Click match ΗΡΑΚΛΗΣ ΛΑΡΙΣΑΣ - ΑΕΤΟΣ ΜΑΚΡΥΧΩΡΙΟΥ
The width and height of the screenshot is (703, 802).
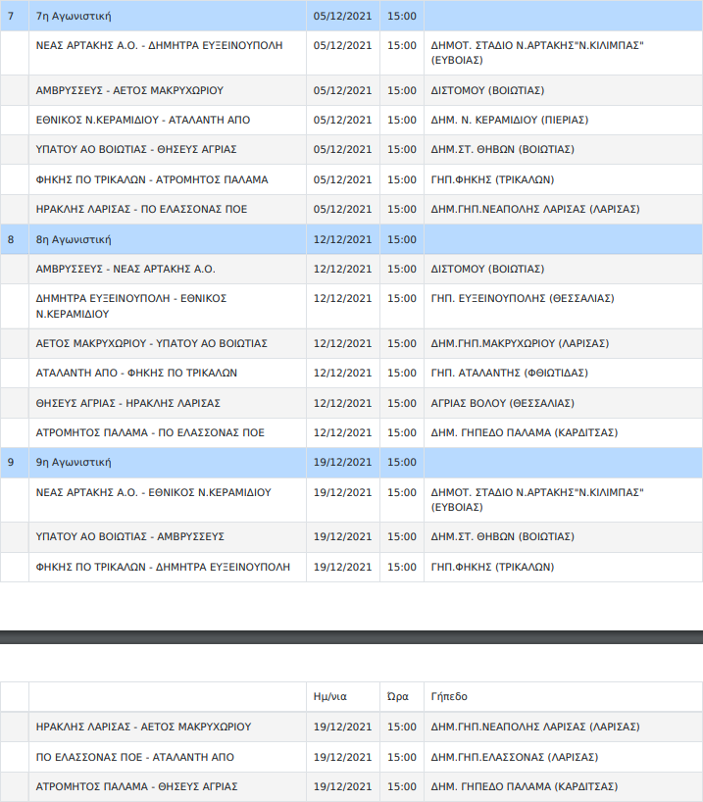tap(143, 727)
